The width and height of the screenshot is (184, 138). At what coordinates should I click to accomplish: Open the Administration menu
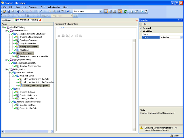(54, 7)
